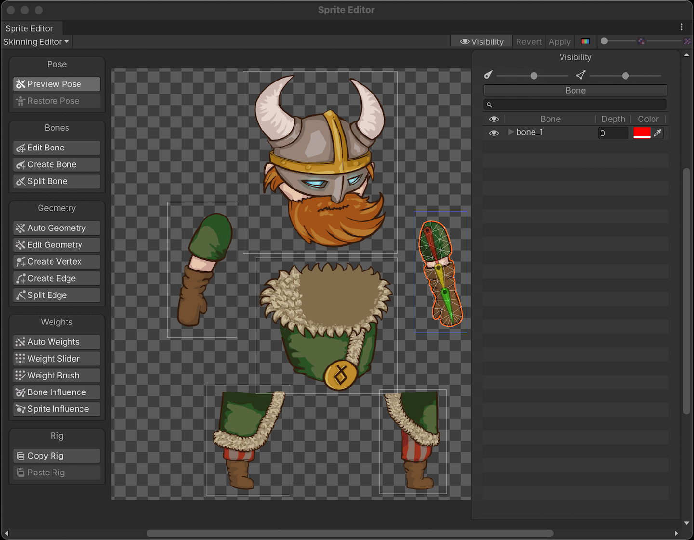Open the Bone Influence tool icon
694x540 pixels.
[20, 392]
